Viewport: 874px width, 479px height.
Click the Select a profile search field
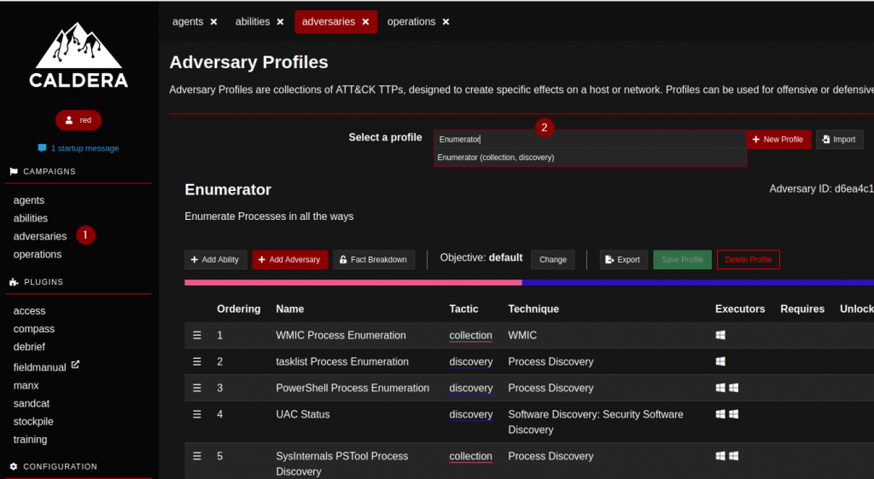(x=591, y=140)
